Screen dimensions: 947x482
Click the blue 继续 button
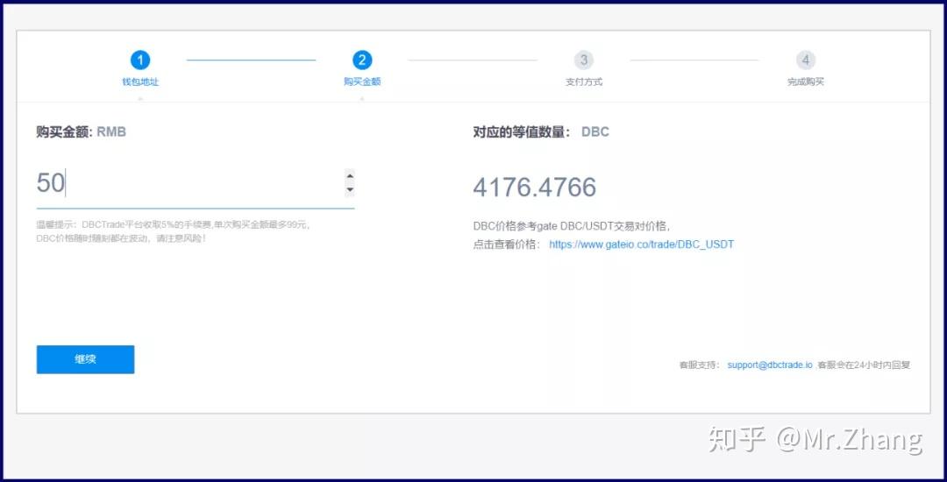85,359
